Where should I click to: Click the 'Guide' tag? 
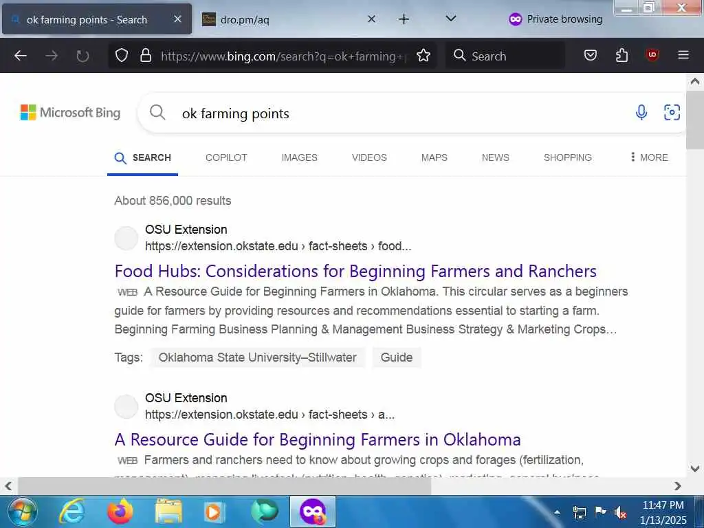(397, 357)
